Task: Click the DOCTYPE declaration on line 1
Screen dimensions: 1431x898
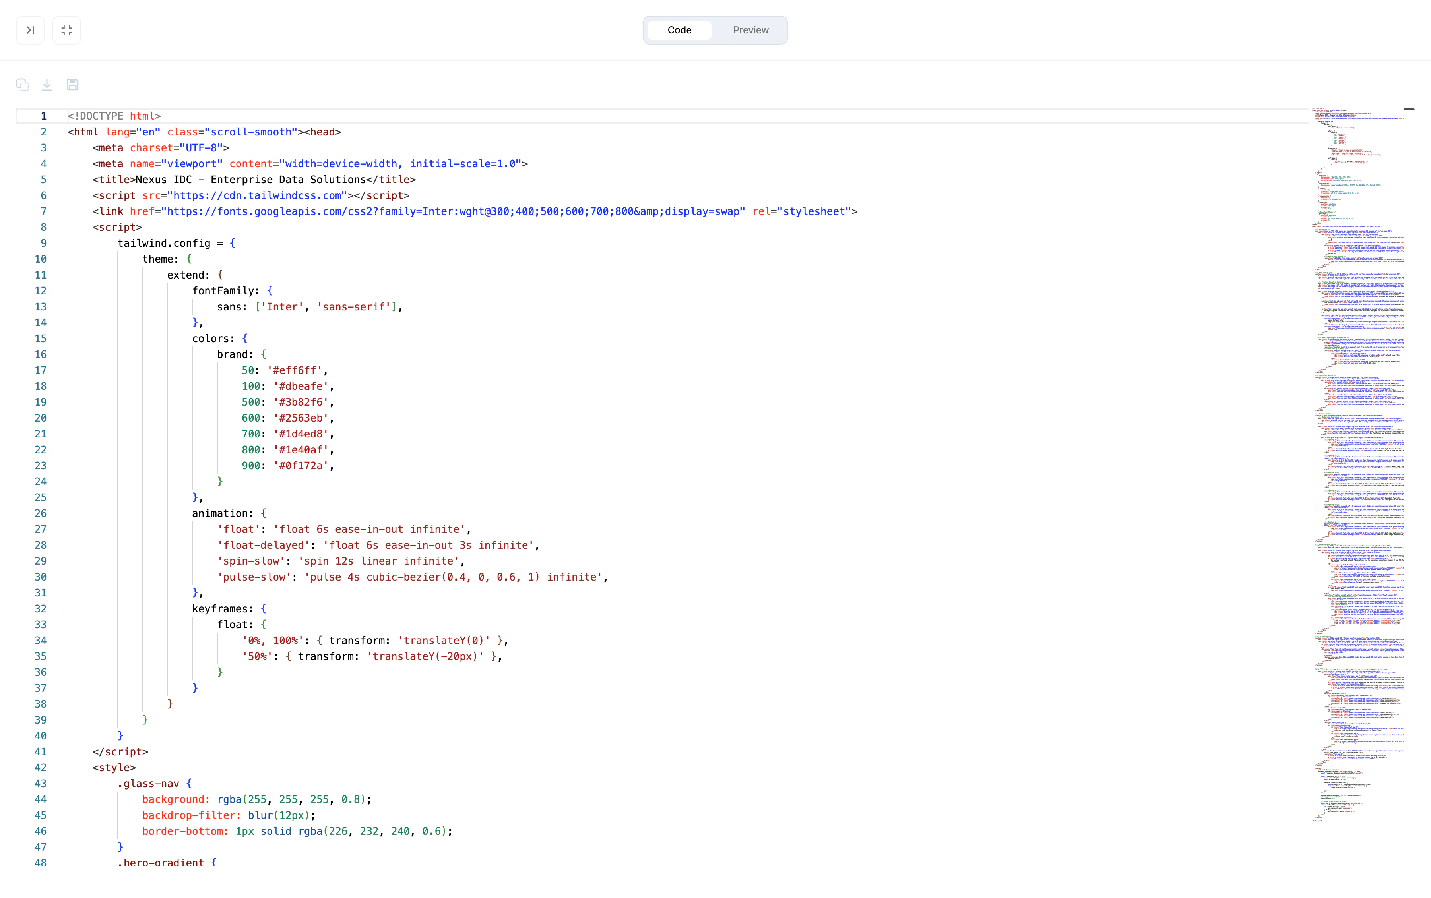Action: [x=114, y=116]
